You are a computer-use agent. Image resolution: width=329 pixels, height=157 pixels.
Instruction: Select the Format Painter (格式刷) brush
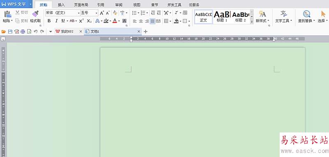[35, 14]
